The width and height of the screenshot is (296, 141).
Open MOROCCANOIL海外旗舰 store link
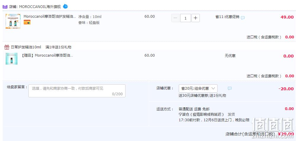click(40, 7)
